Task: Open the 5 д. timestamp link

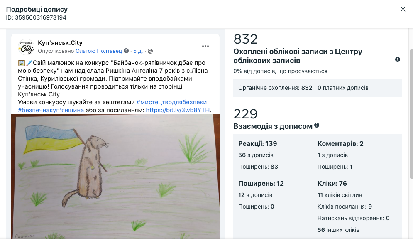Action: coord(138,51)
